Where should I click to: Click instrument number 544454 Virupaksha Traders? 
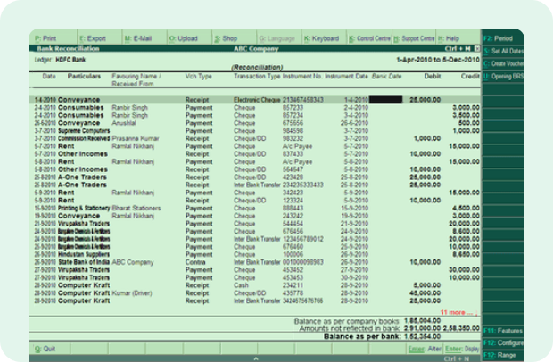click(293, 224)
